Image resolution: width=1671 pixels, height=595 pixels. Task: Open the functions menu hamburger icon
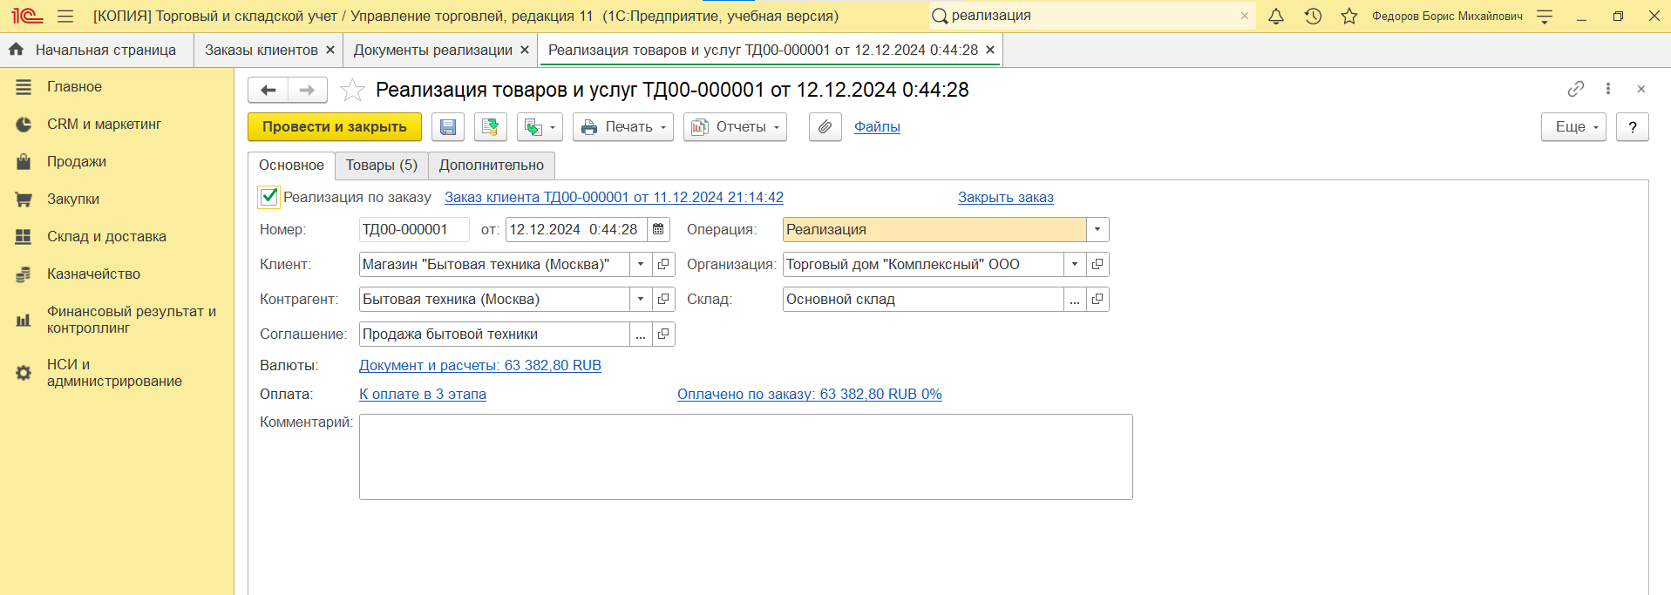coord(65,16)
